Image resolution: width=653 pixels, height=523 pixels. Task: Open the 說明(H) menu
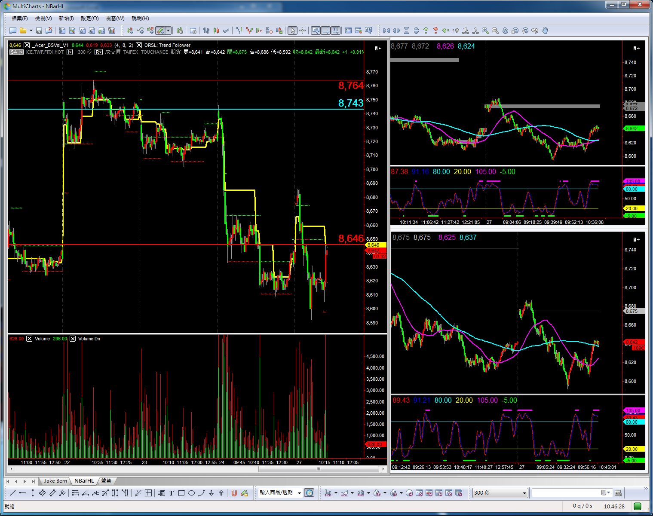pos(140,18)
